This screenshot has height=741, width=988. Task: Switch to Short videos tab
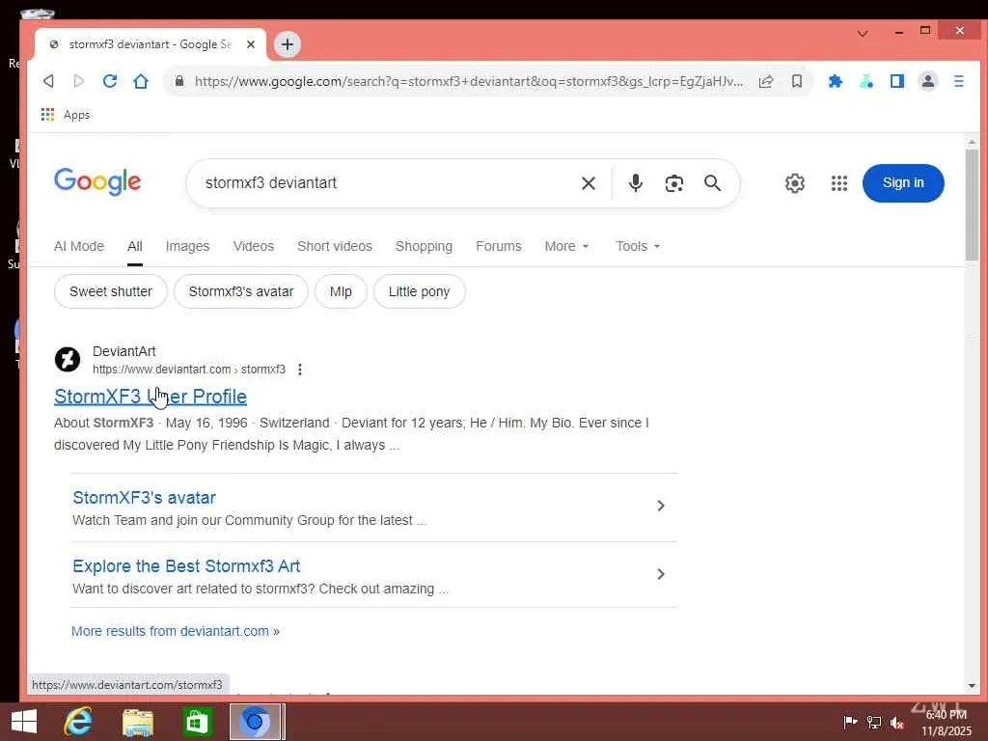(x=335, y=246)
